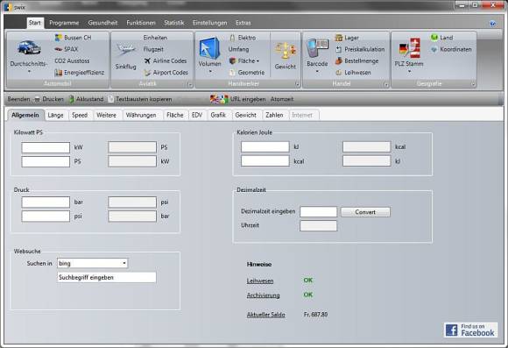Click the bar pressure input field
This screenshot has height=348, width=508.
tap(46, 202)
